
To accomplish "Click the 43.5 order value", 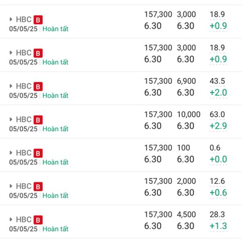I will click(217, 81).
